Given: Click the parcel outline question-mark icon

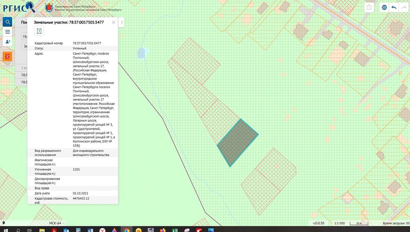Looking at the screenshot, I should click(x=39, y=31).
